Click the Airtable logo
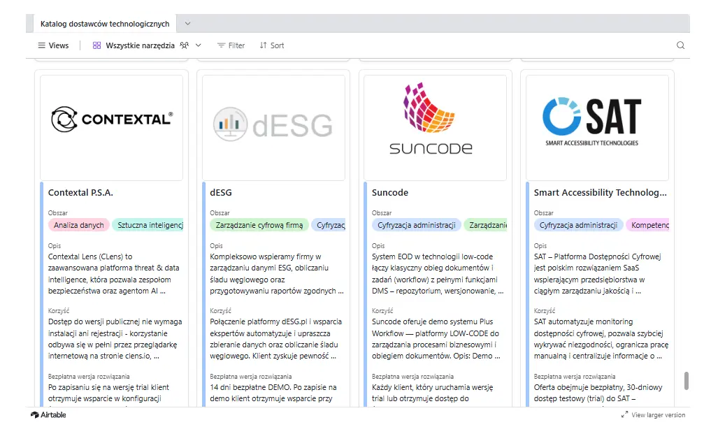704x434 pixels. 48,414
